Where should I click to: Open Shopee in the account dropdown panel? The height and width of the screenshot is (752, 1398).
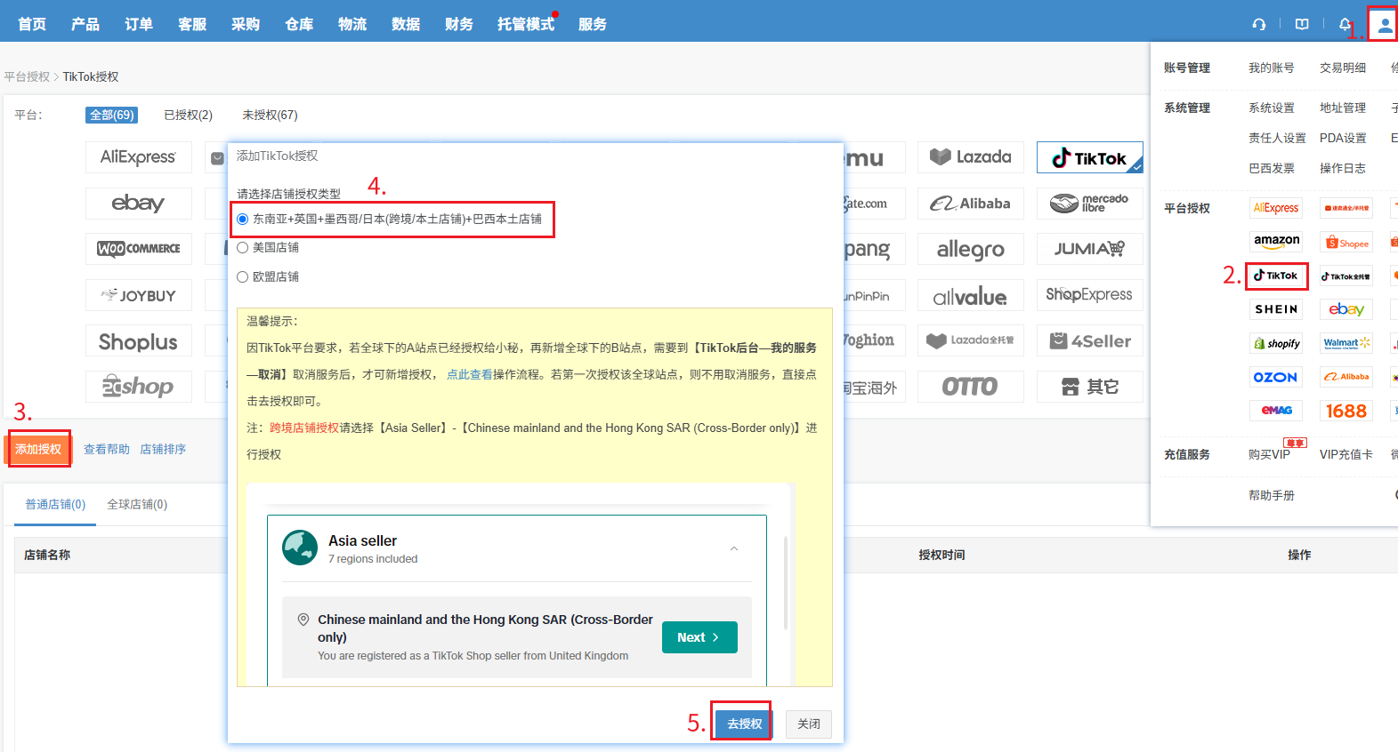pyautogui.click(x=1346, y=242)
